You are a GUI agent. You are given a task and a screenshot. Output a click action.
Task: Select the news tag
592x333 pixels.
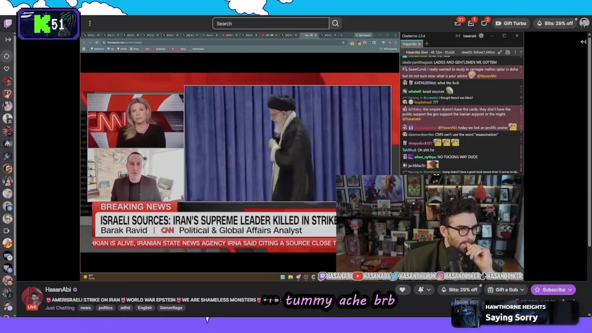tap(86, 308)
